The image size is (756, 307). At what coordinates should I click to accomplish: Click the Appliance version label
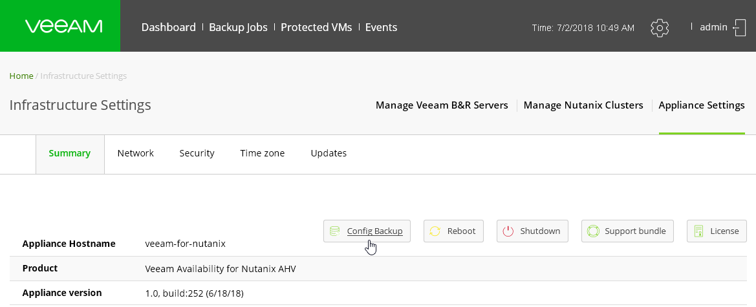click(x=62, y=293)
